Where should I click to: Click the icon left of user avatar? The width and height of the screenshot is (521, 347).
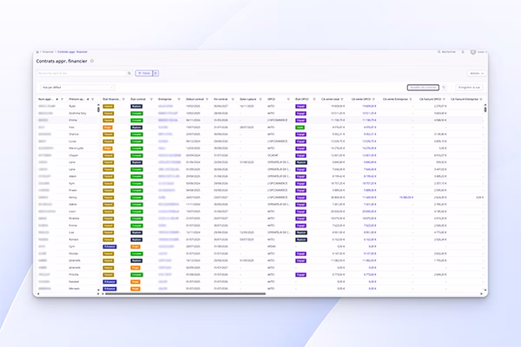(x=463, y=52)
